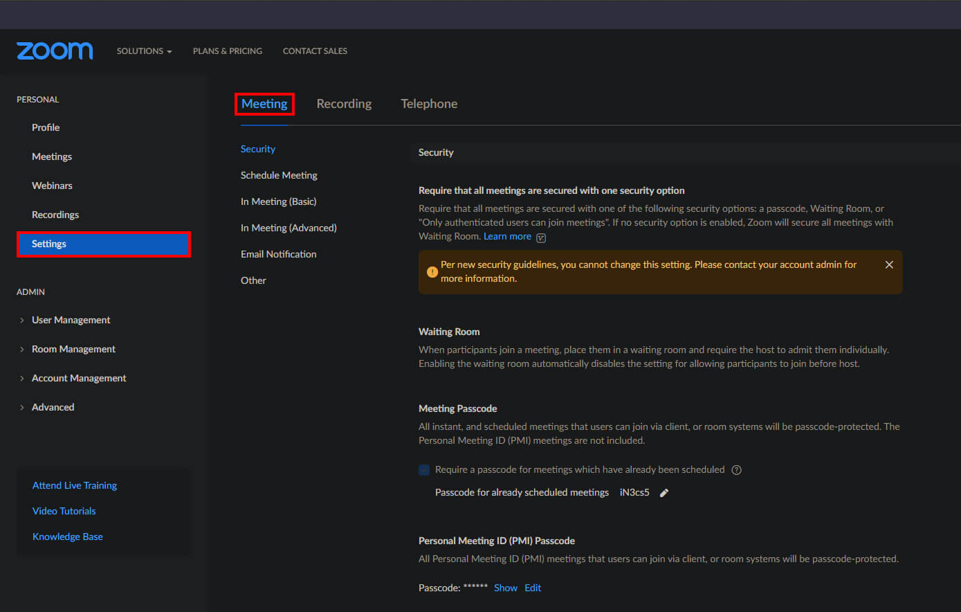
Task: Click the Learn more link
Action: coord(507,236)
